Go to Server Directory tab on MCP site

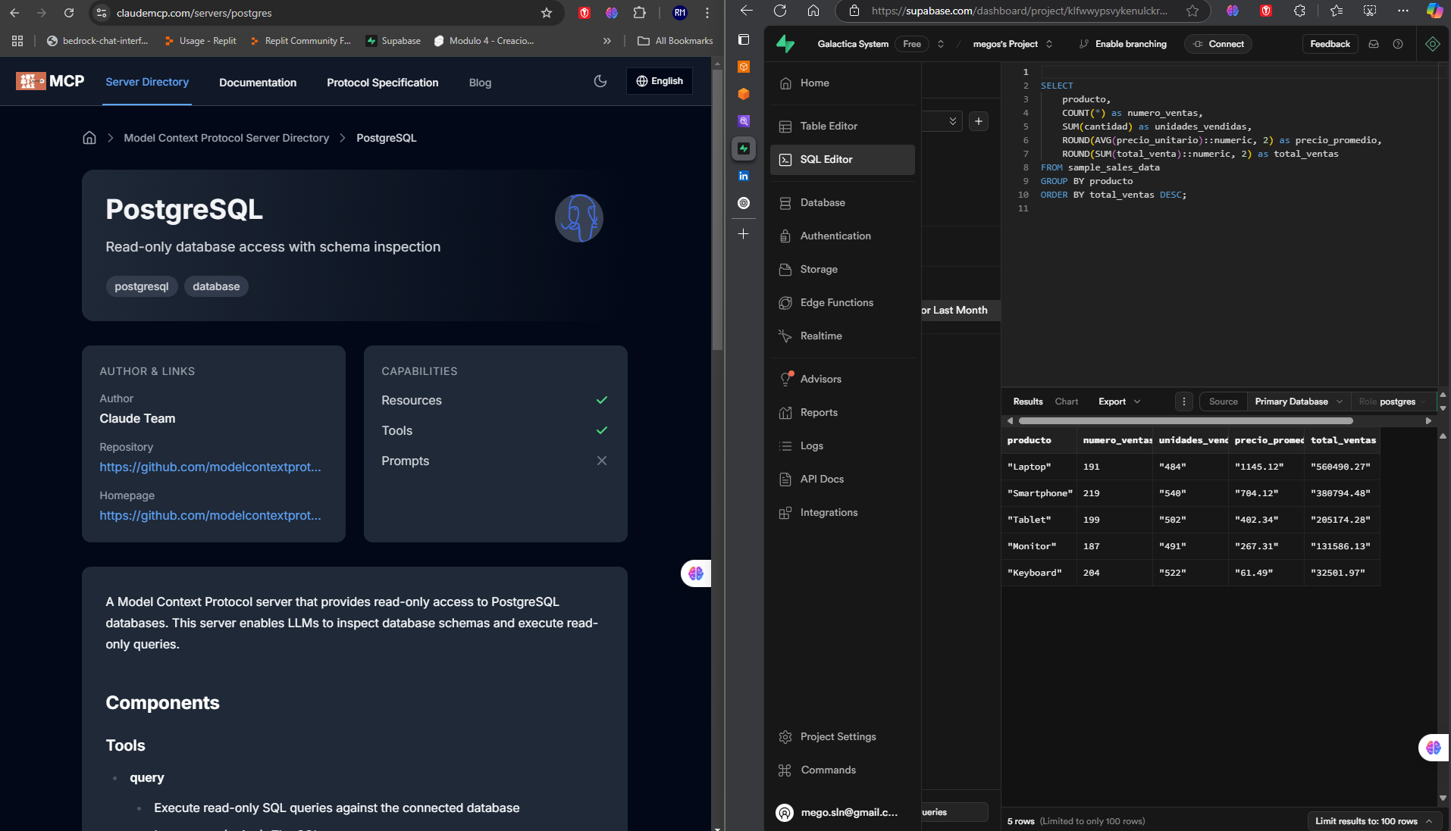pyautogui.click(x=147, y=82)
